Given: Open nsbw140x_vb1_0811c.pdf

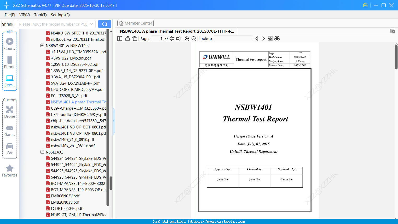Looking at the screenshot, I should pyautogui.click(x=73, y=146).
